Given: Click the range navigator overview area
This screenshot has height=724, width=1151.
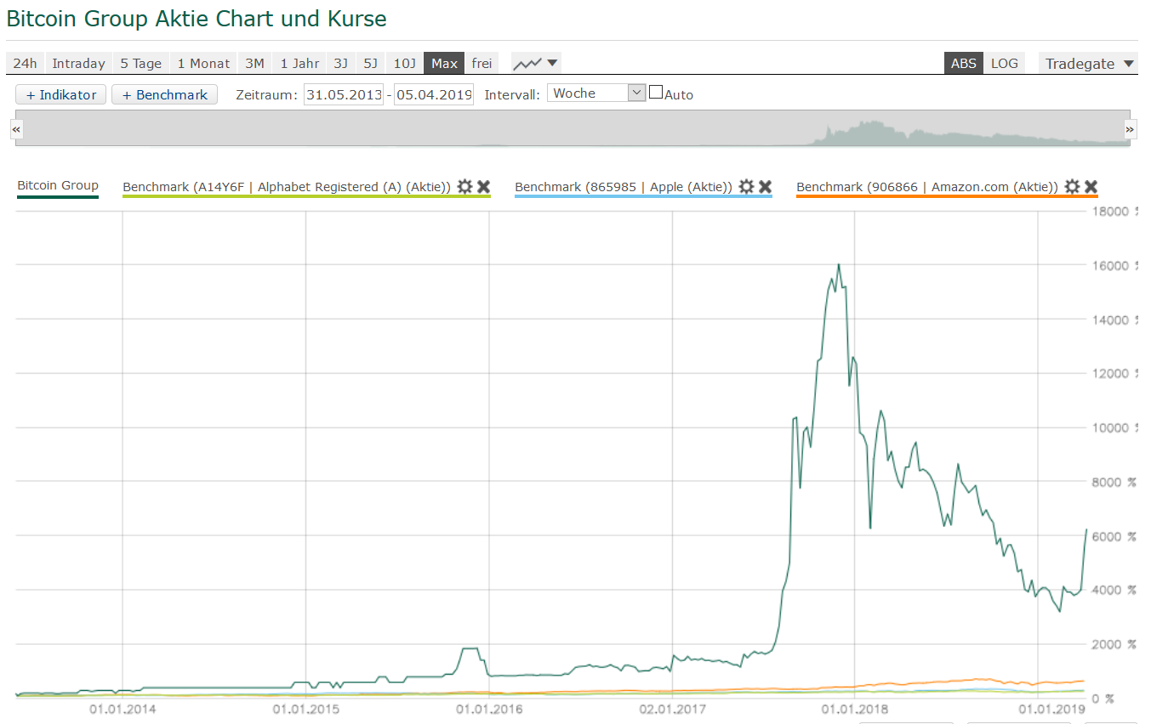Looking at the screenshot, I should coord(573,128).
